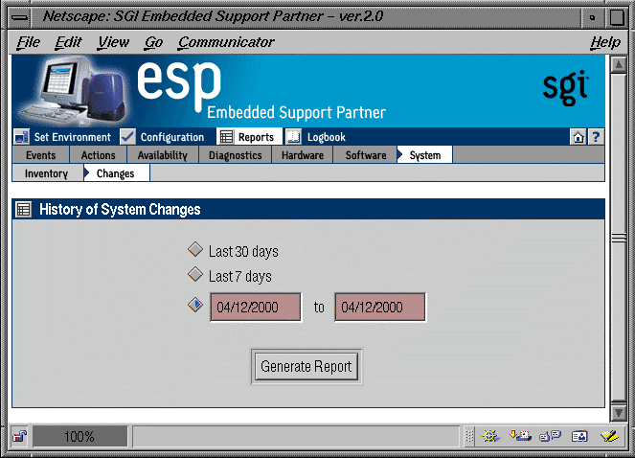Click the title bar minimize dot button

592,17
